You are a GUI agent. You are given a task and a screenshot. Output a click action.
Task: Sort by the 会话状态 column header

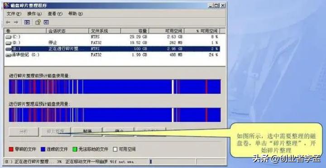click(x=67, y=31)
